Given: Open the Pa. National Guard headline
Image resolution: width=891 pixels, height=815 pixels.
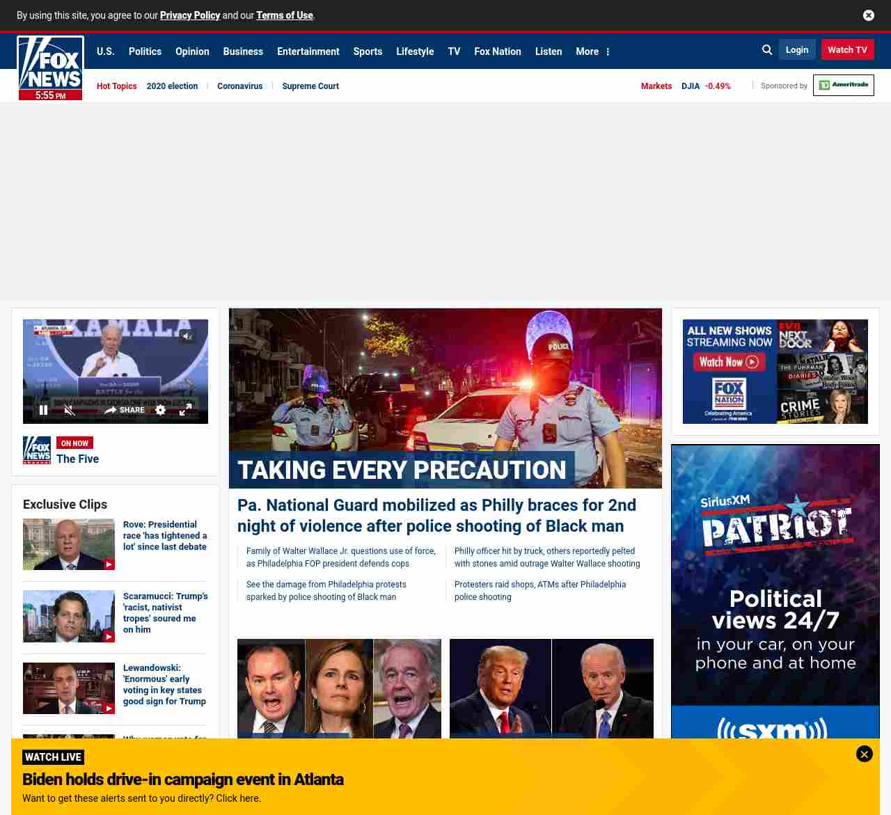Looking at the screenshot, I should click(x=436, y=515).
